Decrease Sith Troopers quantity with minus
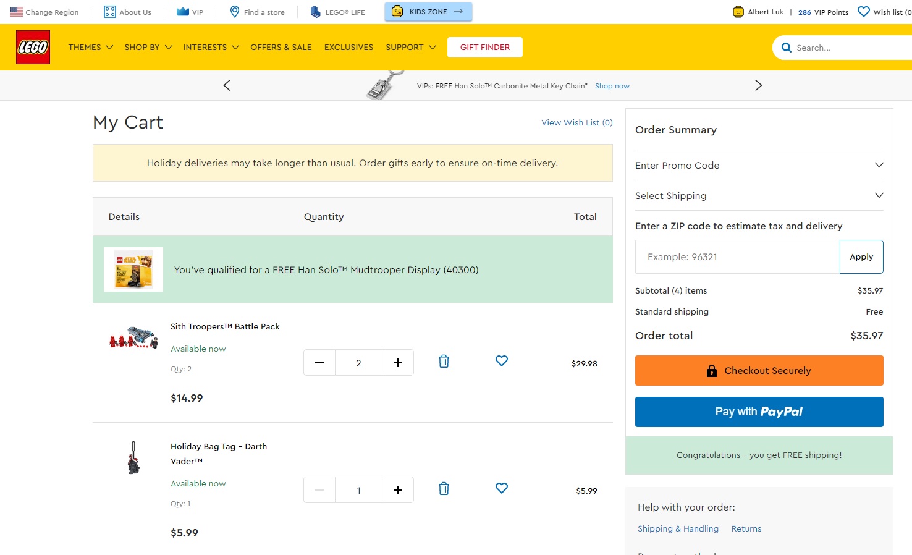Image resolution: width=912 pixels, height=555 pixels. pos(319,363)
